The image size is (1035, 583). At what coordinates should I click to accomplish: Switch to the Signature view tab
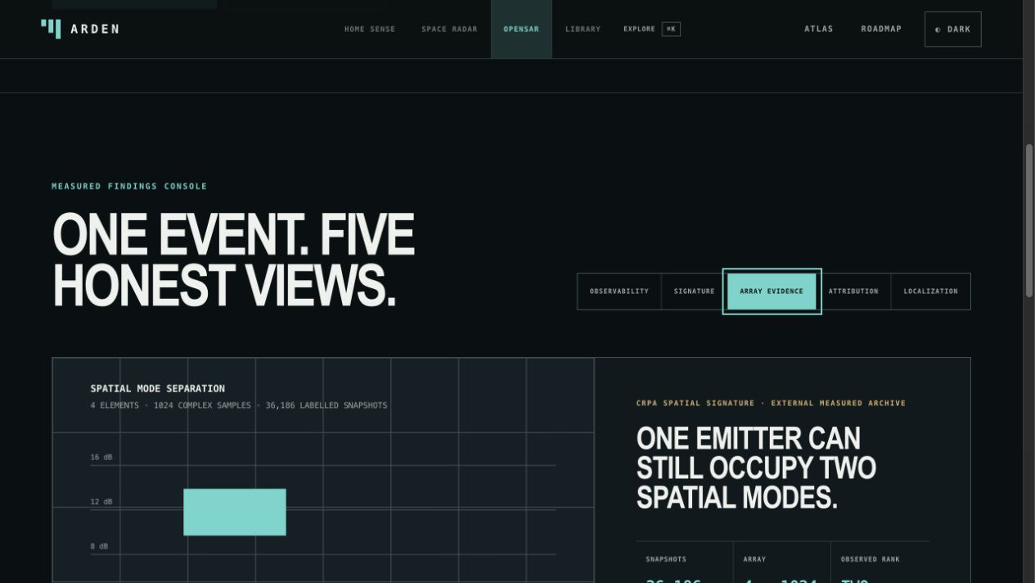[694, 291]
